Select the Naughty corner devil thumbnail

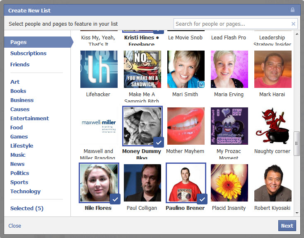273,126
